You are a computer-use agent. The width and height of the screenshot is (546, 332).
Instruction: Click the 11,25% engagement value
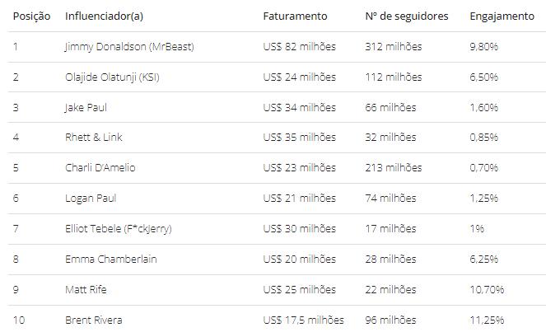[x=487, y=320]
